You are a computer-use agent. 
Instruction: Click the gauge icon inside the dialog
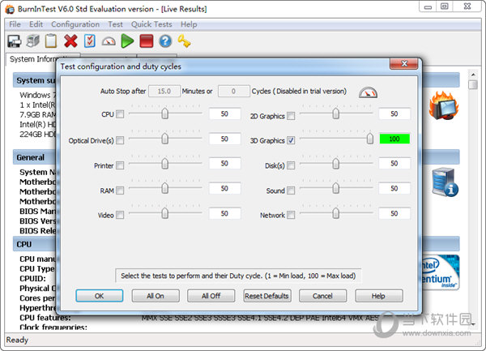[x=368, y=92]
